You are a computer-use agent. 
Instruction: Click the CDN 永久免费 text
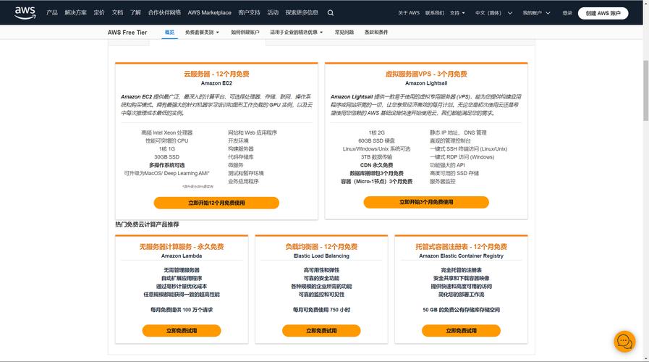pyautogui.click(x=377, y=165)
